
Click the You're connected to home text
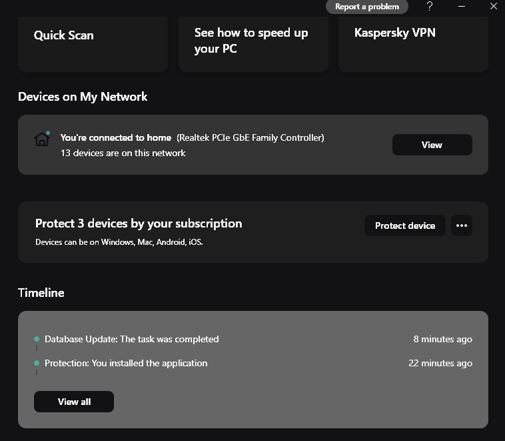[116, 137]
